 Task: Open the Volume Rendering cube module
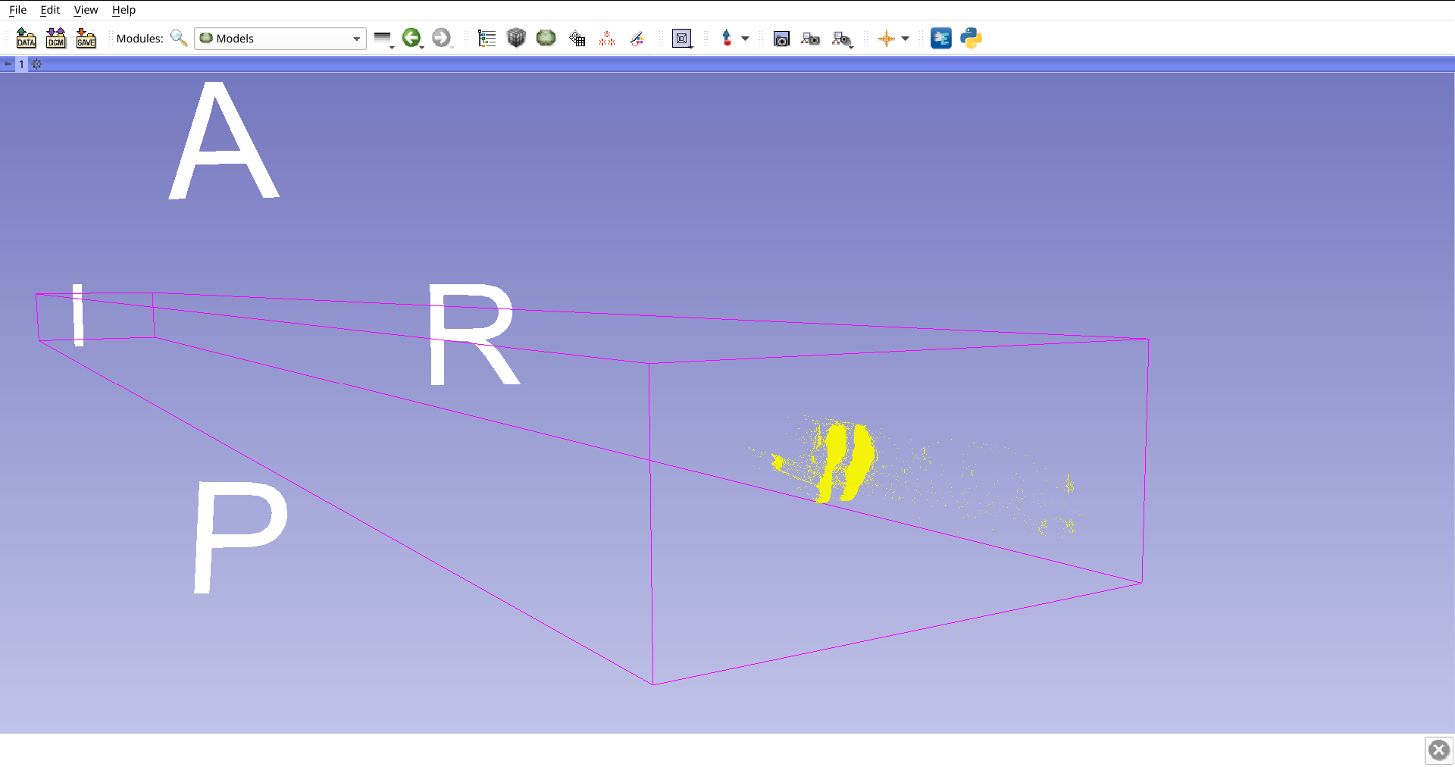point(516,39)
